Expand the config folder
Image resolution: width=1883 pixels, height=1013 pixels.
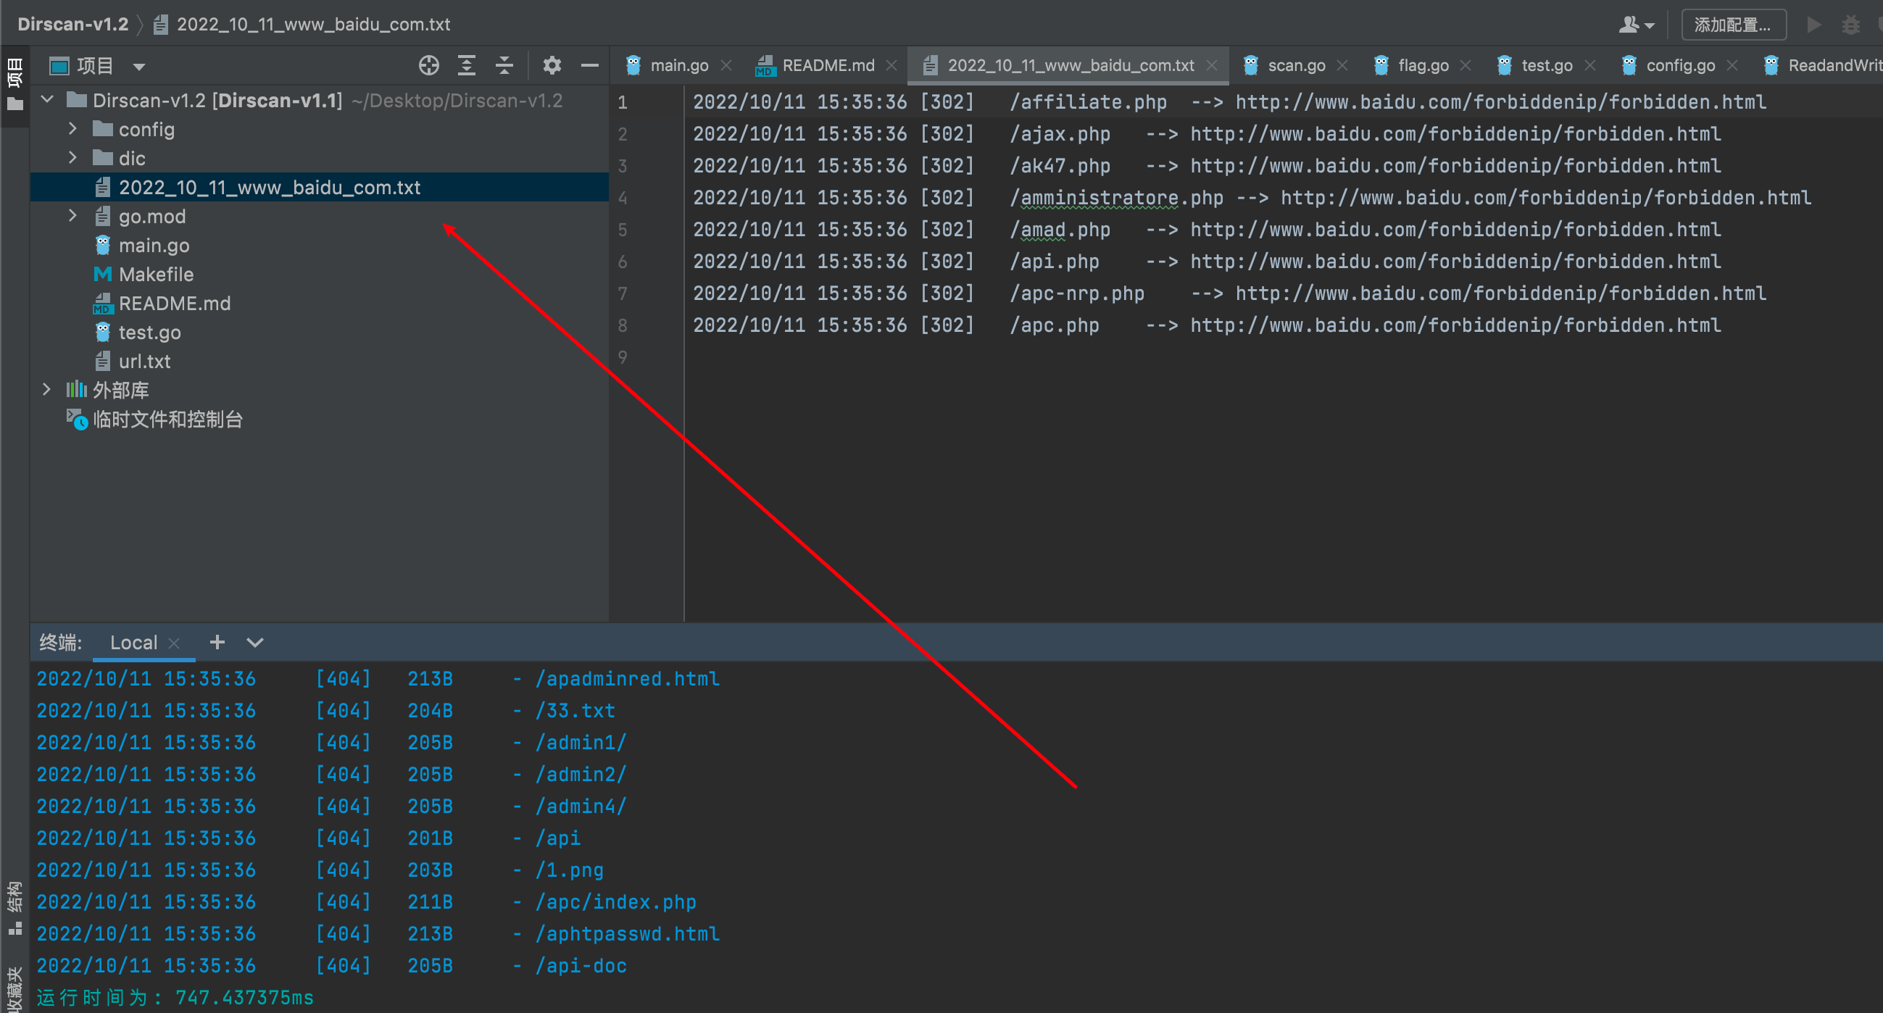tap(72, 130)
